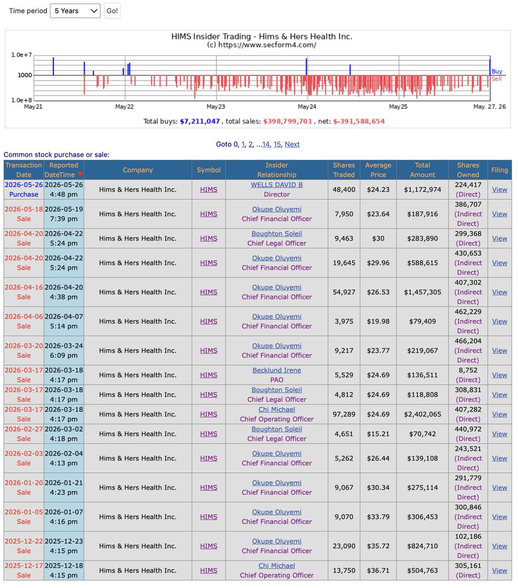Click HIMS symbol in WELLS DAVID B row
This screenshot has width=518, height=588.
[x=209, y=190]
